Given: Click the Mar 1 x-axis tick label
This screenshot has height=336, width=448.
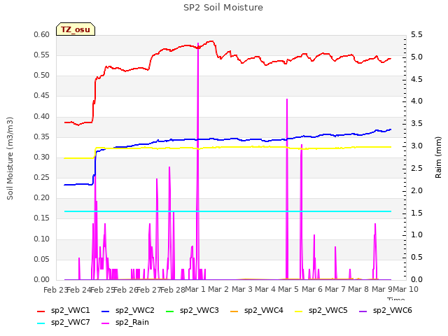Looking at the screenshot, I should 195,289.
